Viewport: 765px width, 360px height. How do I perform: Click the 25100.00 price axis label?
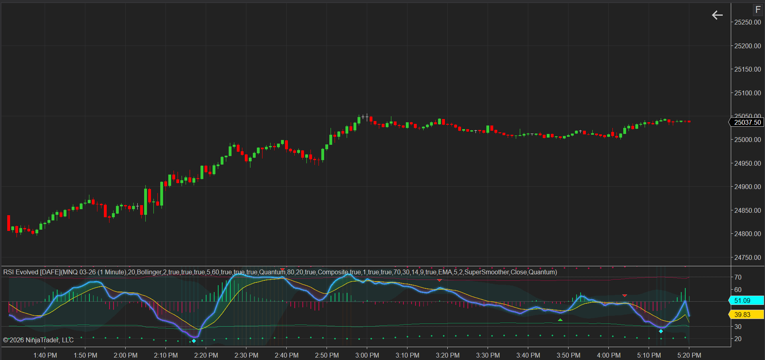click(748, 93)
